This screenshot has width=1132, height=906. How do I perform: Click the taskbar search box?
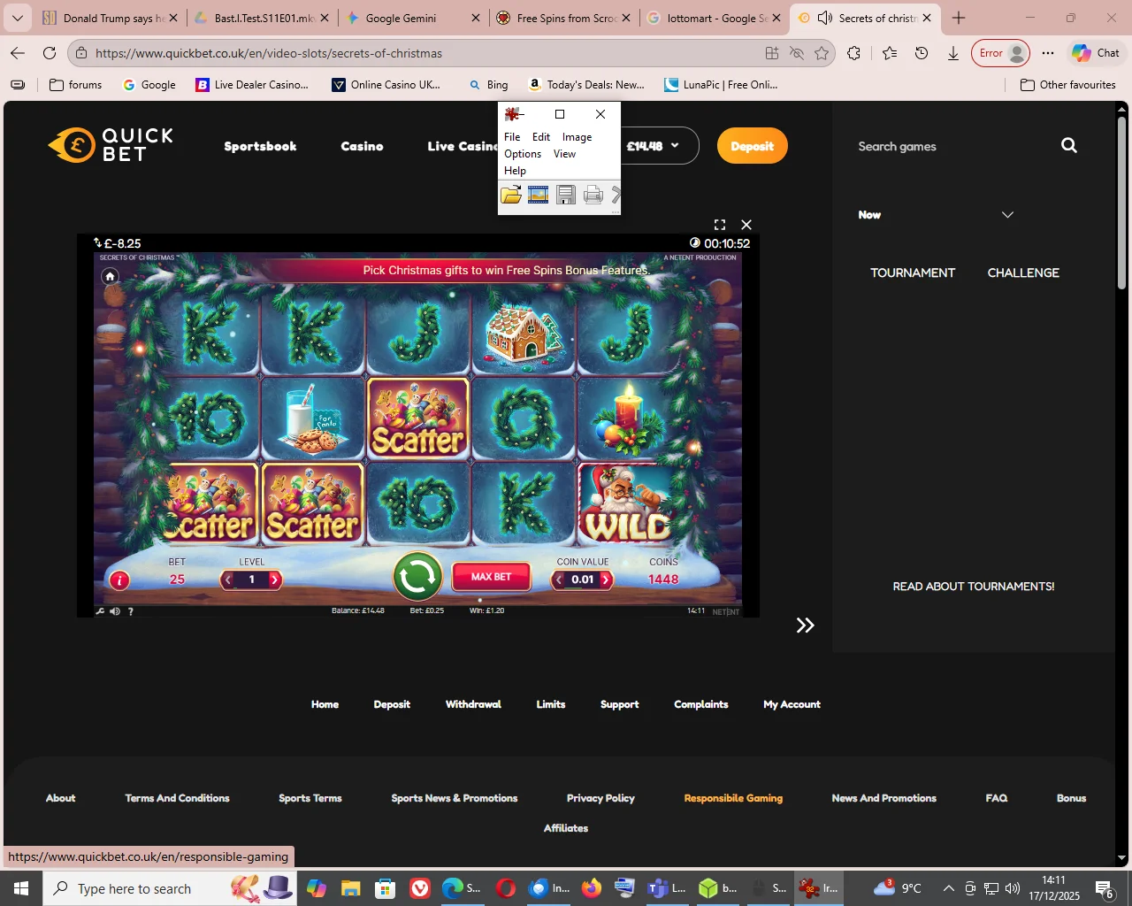(170, 888)
